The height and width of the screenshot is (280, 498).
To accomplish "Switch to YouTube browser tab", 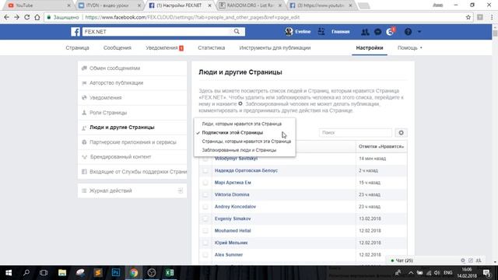I will click(x=38, y=5).
